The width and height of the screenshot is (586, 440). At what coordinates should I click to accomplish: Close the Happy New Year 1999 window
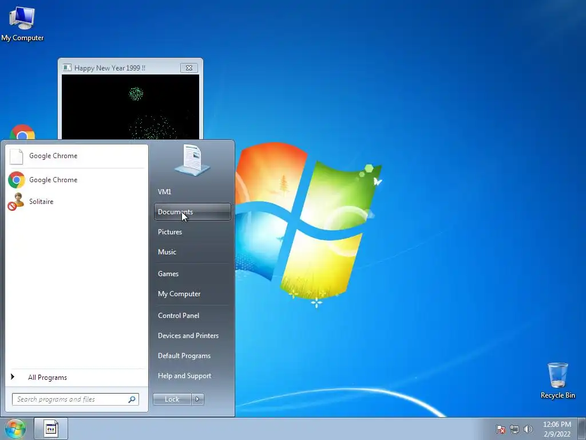[x=189, y=68]
